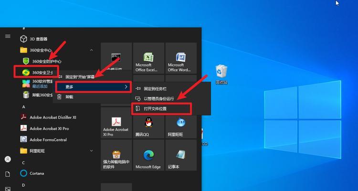Image resolution: width=358 pixels, height=191 pixels.
Task: Click the letter D section header
Action: click(x=23, y=185)
